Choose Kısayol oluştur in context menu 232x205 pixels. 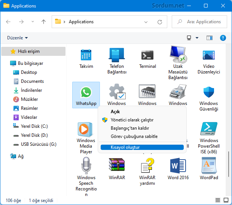[x=142, y=147]
